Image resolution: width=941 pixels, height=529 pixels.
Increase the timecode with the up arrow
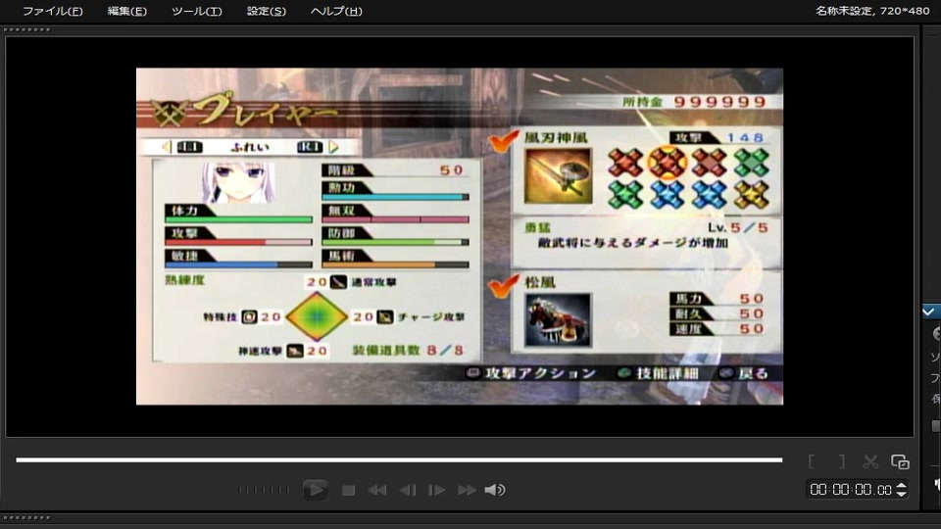point(902,486)
